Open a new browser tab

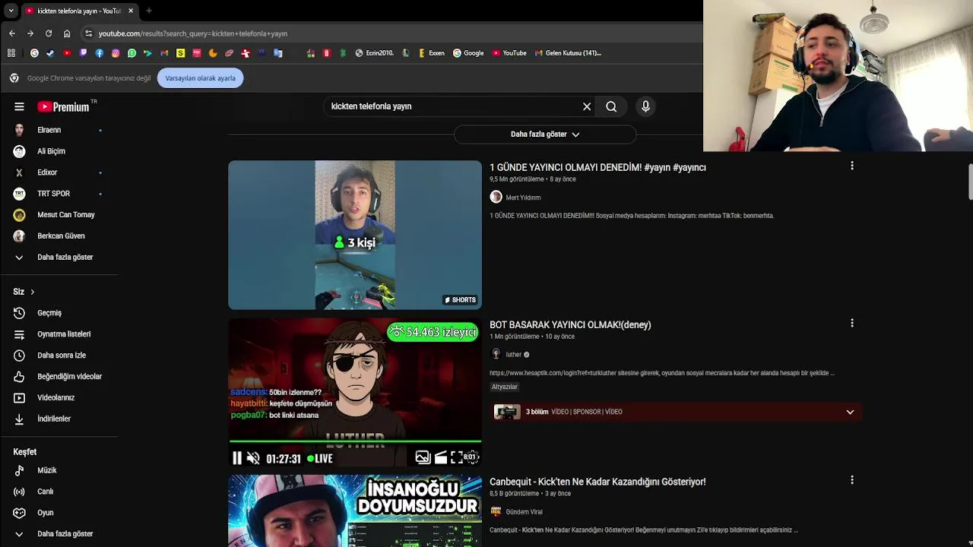(149, 11)
